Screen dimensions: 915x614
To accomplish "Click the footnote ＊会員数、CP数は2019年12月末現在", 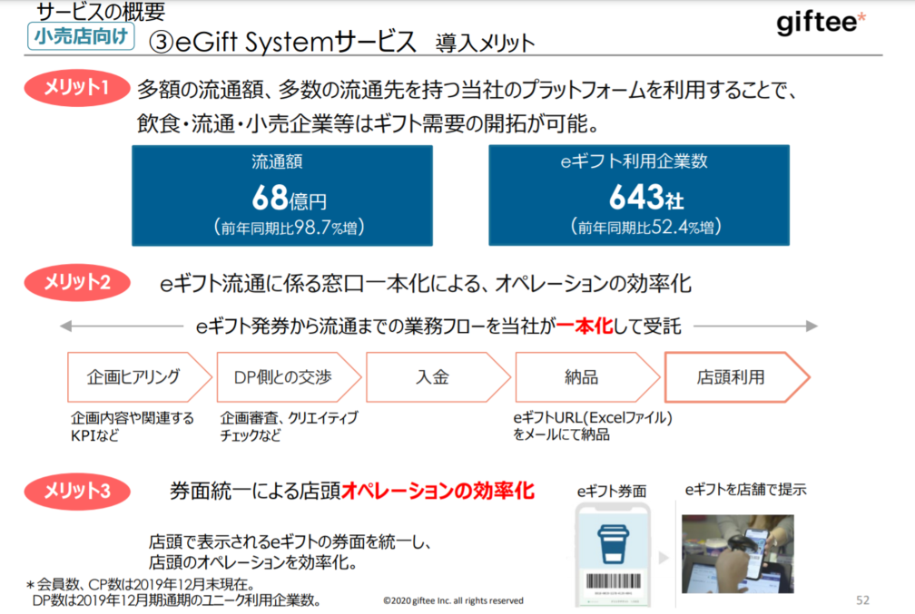I will [x=140, y=584].
